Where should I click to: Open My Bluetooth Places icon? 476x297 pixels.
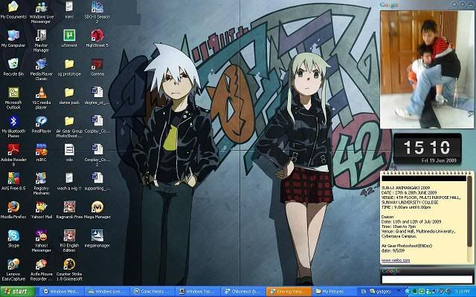click(x=13, y=127)
